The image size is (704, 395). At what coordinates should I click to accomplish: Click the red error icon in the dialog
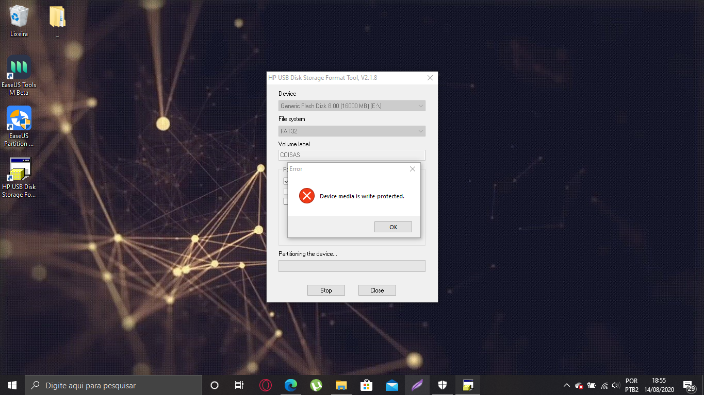click(307, 196)
